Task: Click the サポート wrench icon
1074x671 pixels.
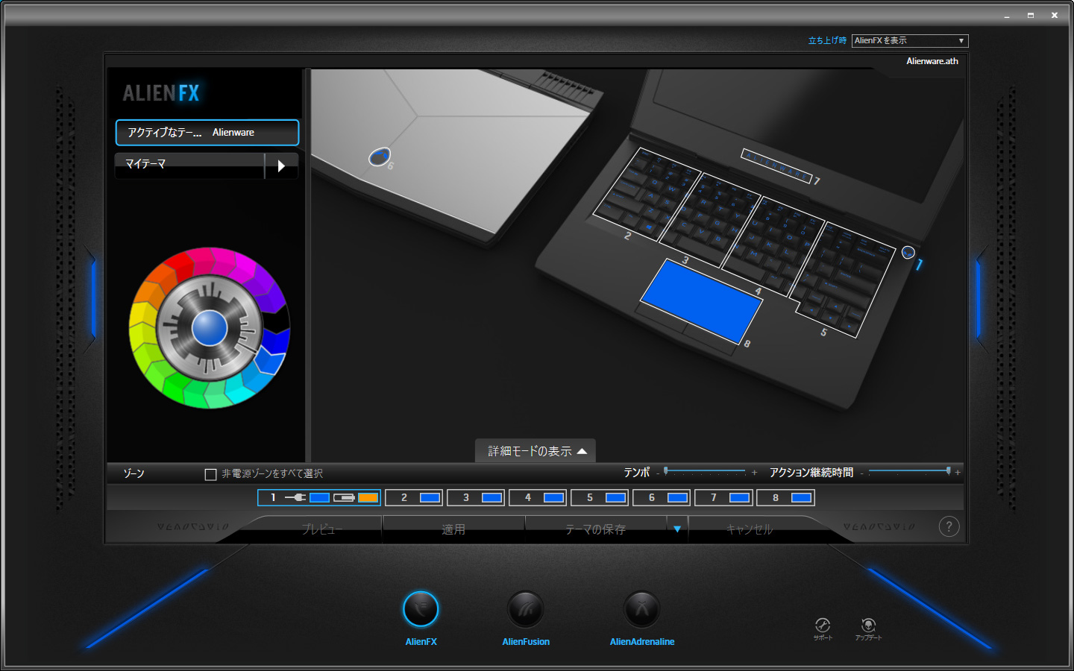Action: (x=823, y=626)
